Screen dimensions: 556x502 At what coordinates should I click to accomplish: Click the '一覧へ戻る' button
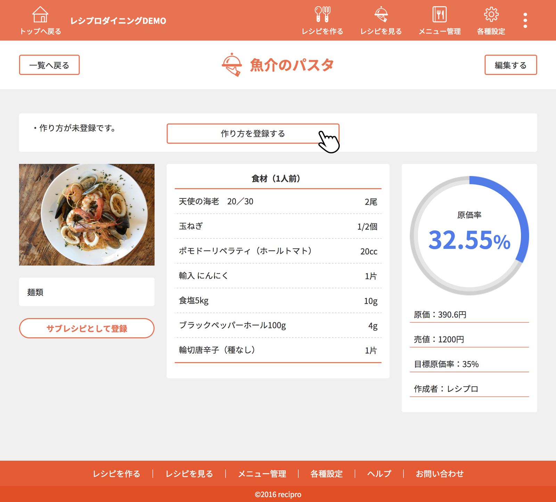click(x=49, y=65)
